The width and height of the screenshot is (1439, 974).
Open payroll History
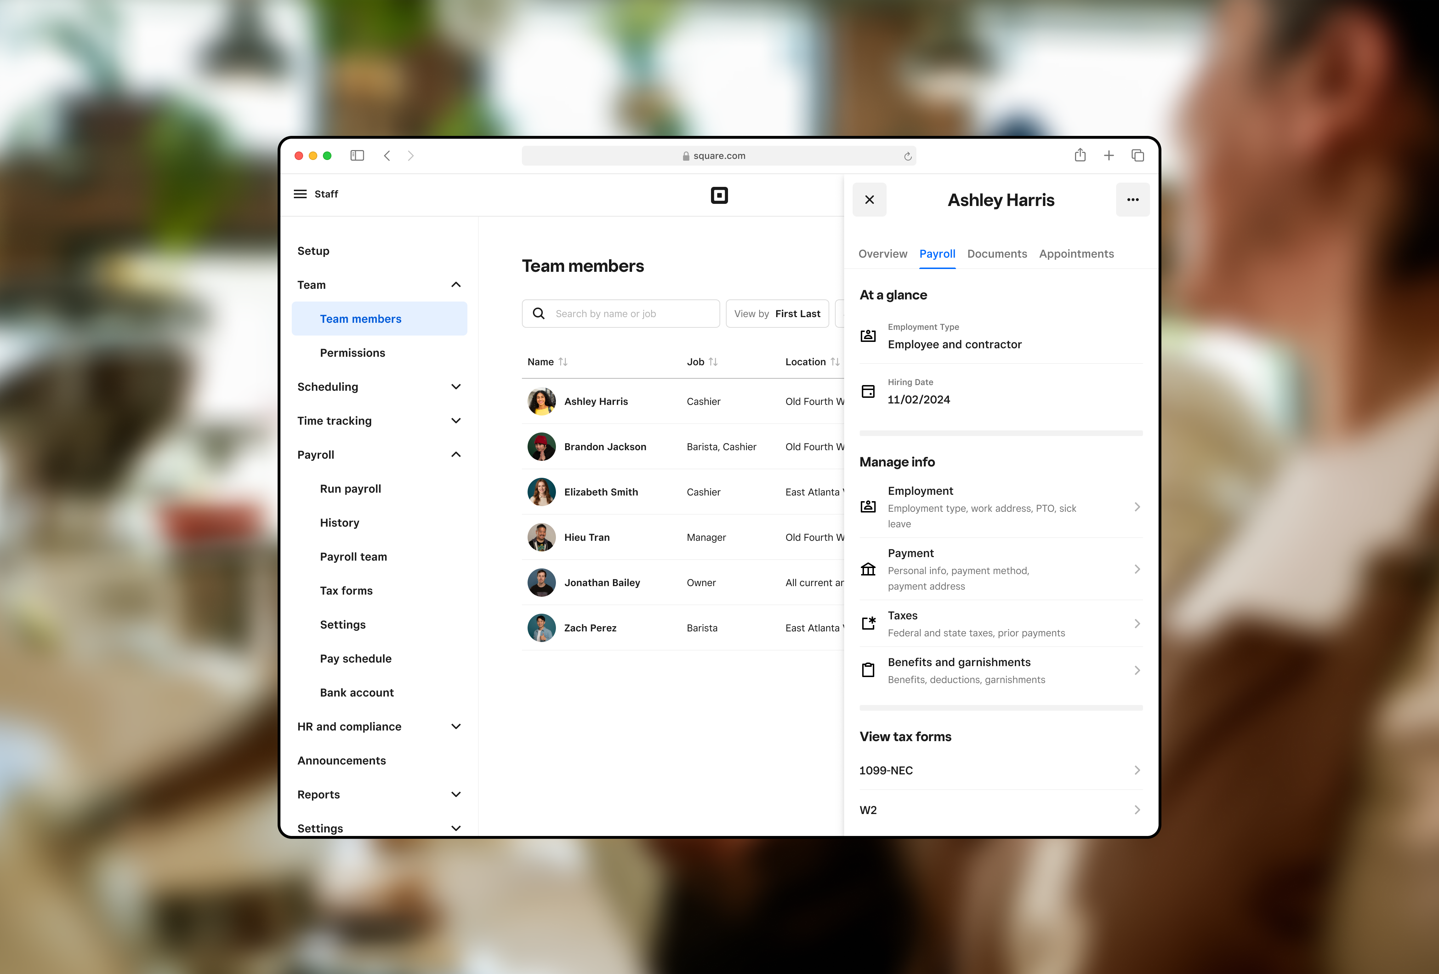pos(339,523)
